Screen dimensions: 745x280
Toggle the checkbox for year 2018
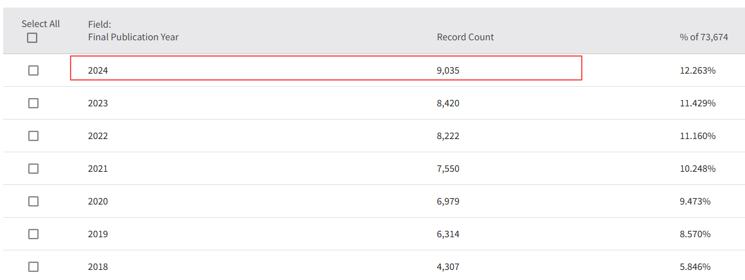coord(33,266)
